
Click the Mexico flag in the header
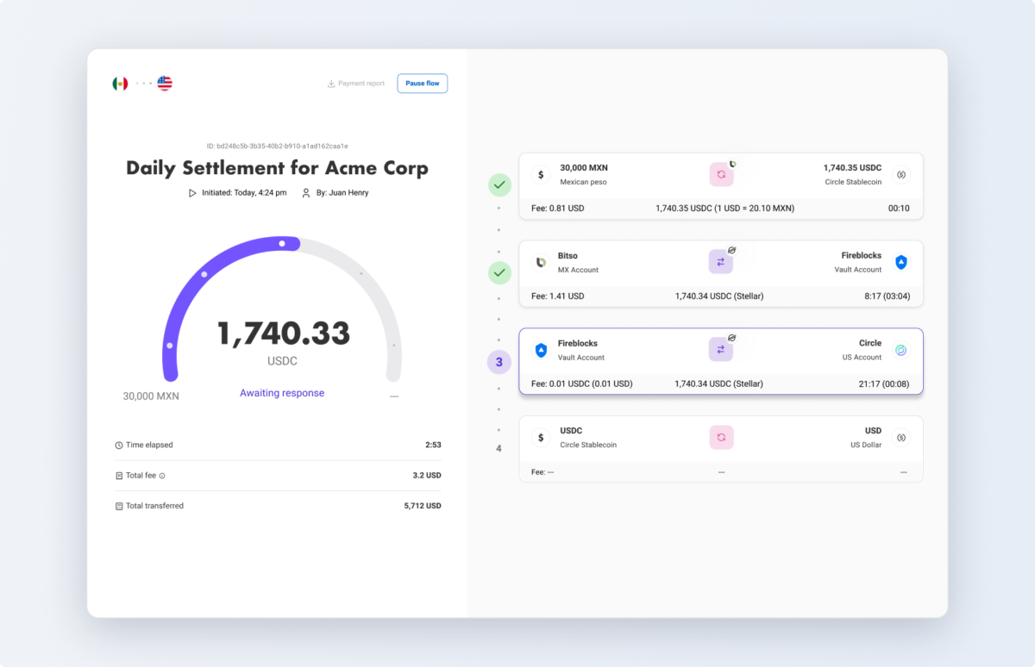120,83
